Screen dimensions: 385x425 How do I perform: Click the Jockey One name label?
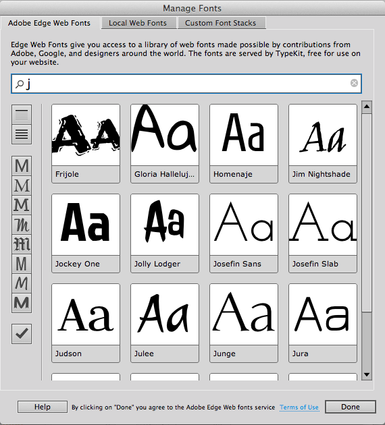tap(77, 264)
